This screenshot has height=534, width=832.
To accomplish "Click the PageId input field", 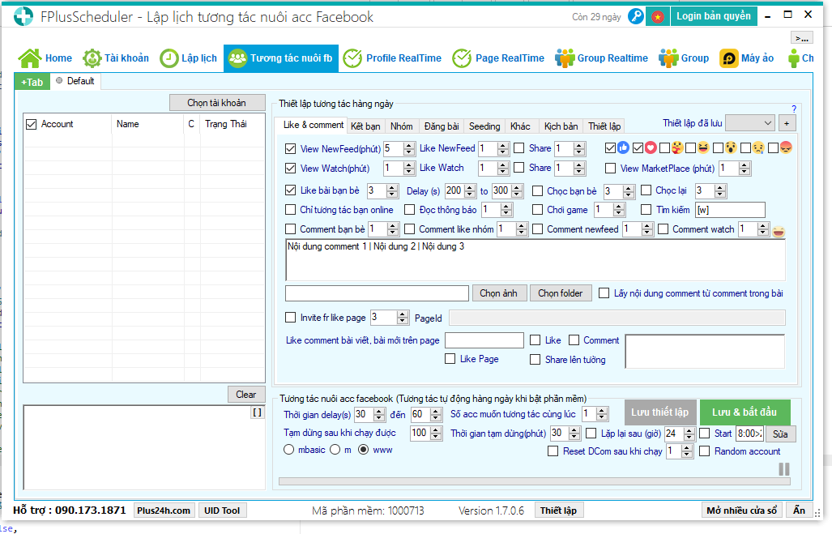I will tap(617, 318).
